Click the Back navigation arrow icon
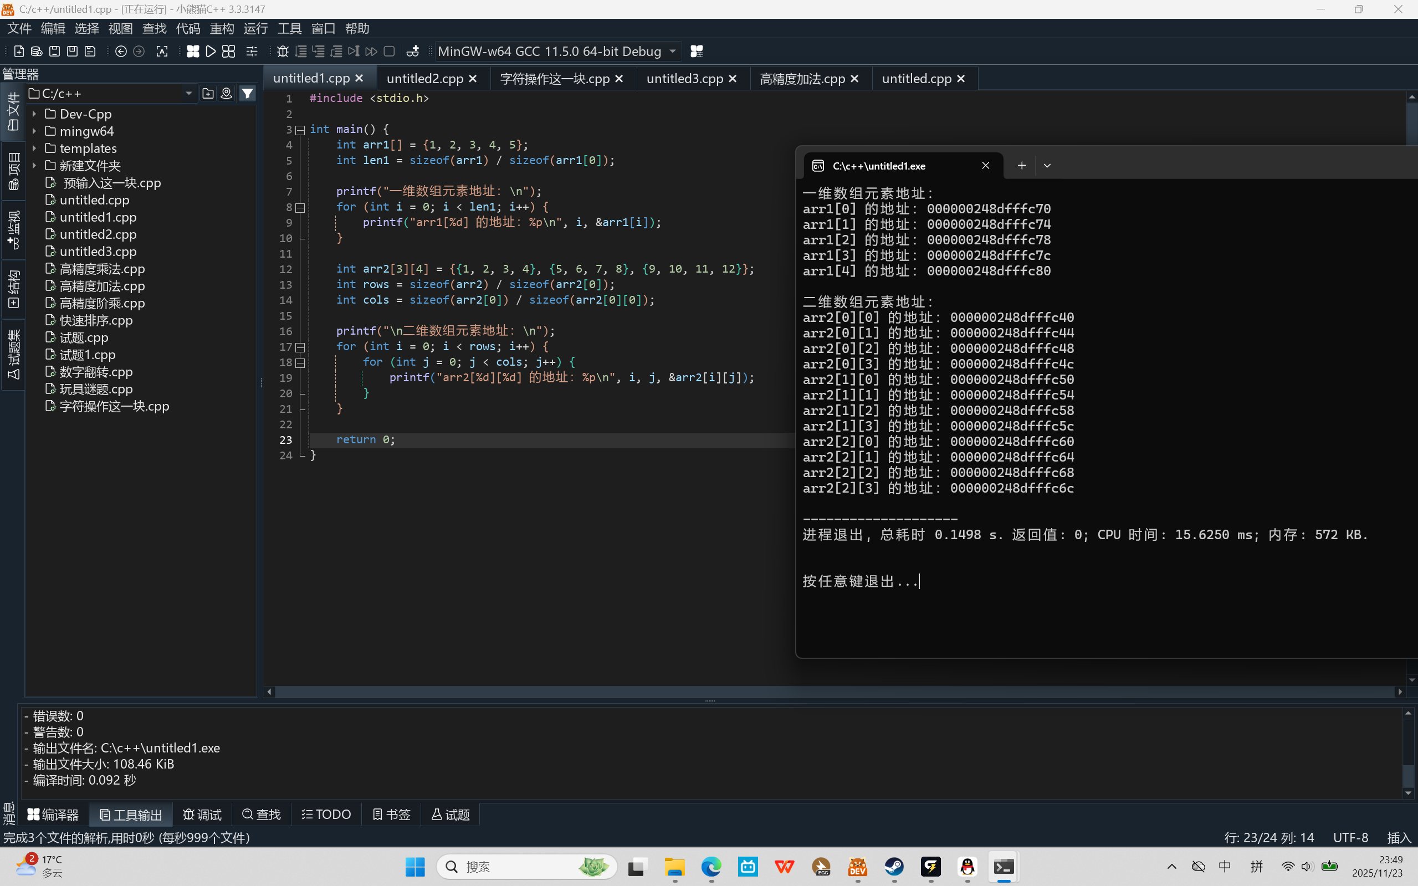Image resolution: width=1418 pixels, height=886 pixels. coord(121,52)
